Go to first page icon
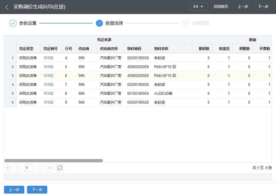The width and height of the screenshot is (276, 196). [8, 168]
